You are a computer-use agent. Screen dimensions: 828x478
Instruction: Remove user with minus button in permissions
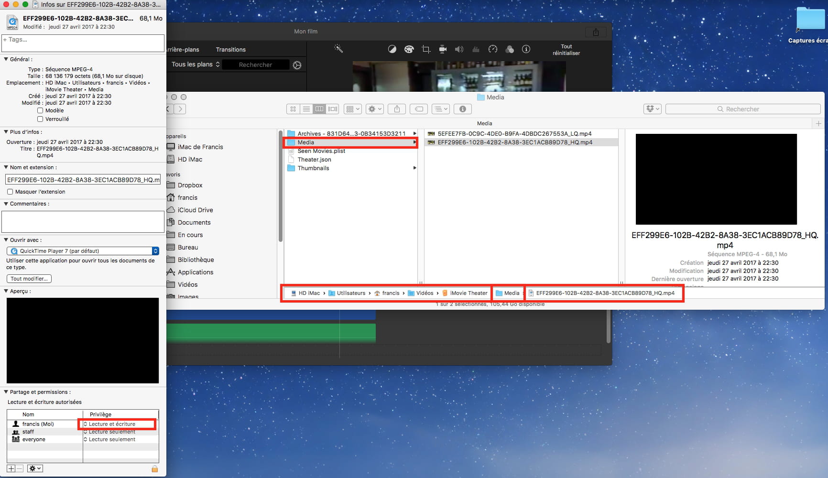20,468
